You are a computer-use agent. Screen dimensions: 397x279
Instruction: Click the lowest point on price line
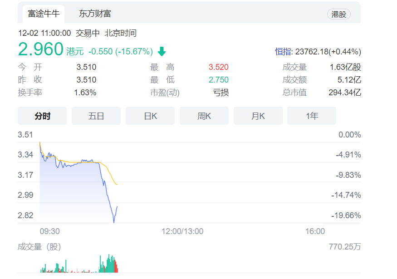[114, 222]
